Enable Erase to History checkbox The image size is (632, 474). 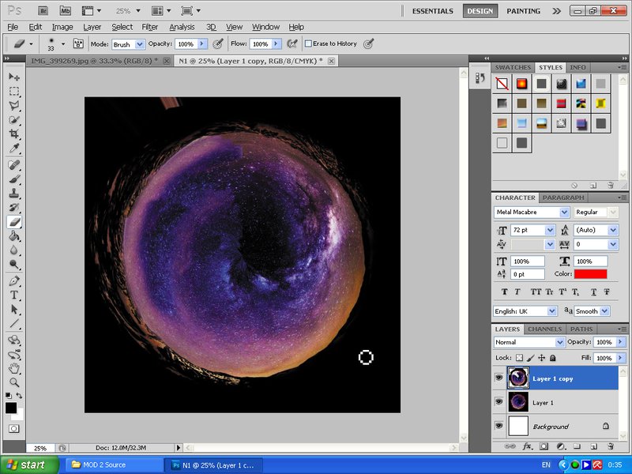point(308,43)
